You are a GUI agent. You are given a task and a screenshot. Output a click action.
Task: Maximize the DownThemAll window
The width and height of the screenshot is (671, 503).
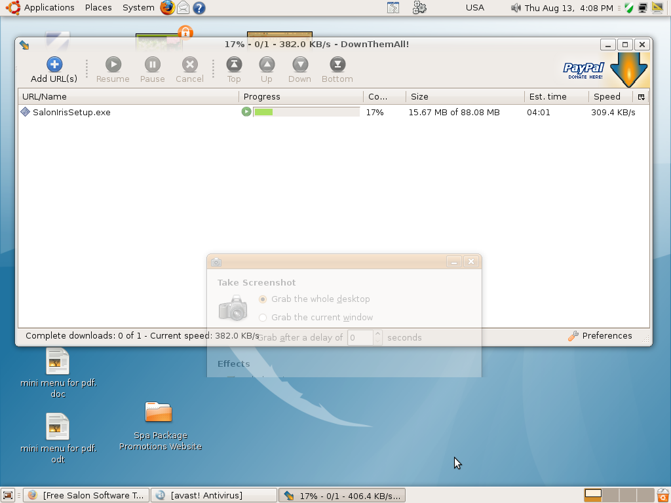[x=624, y=45]
